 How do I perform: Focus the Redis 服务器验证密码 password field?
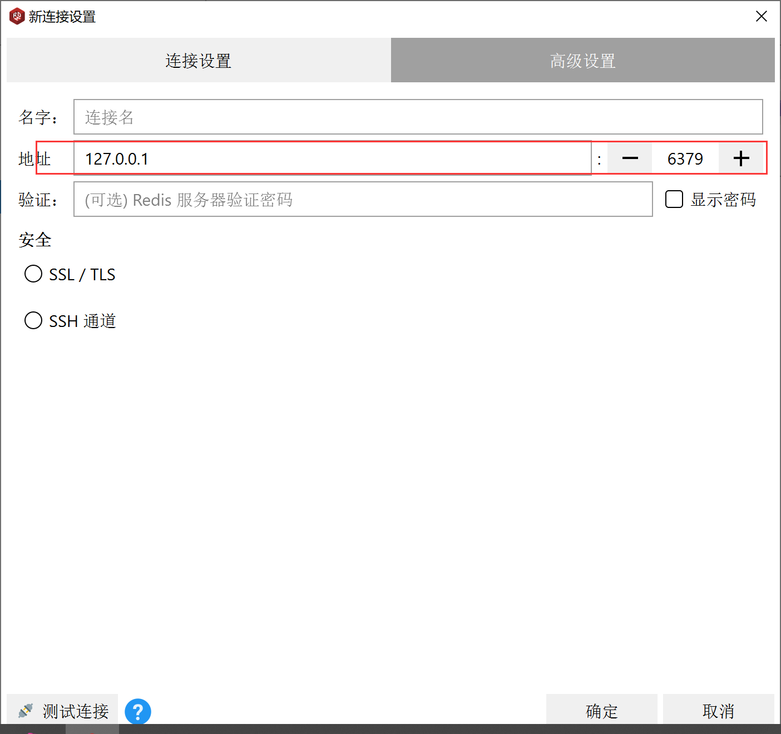point(363,199)
